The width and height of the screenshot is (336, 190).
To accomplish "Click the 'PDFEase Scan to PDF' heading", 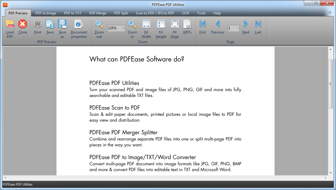I will 115,108.
